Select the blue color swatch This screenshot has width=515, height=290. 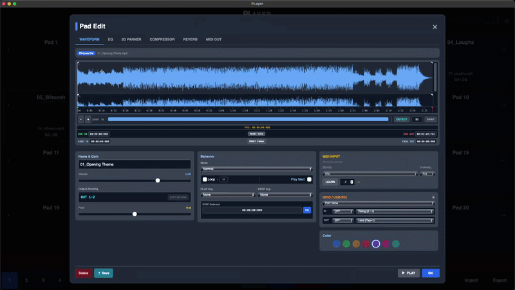(337, 244)
